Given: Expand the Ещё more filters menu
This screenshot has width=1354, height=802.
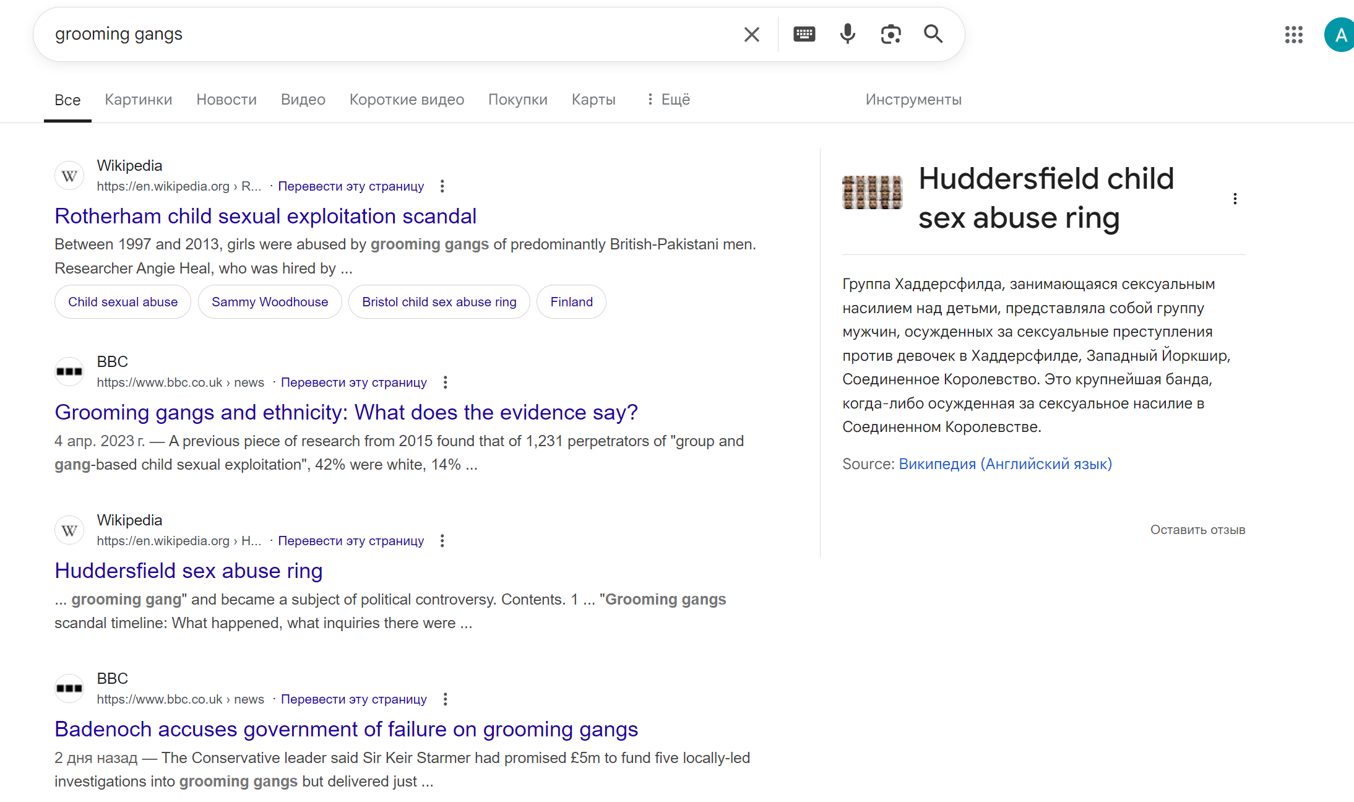Looking at the screenshot, I should tap(668, 100).
